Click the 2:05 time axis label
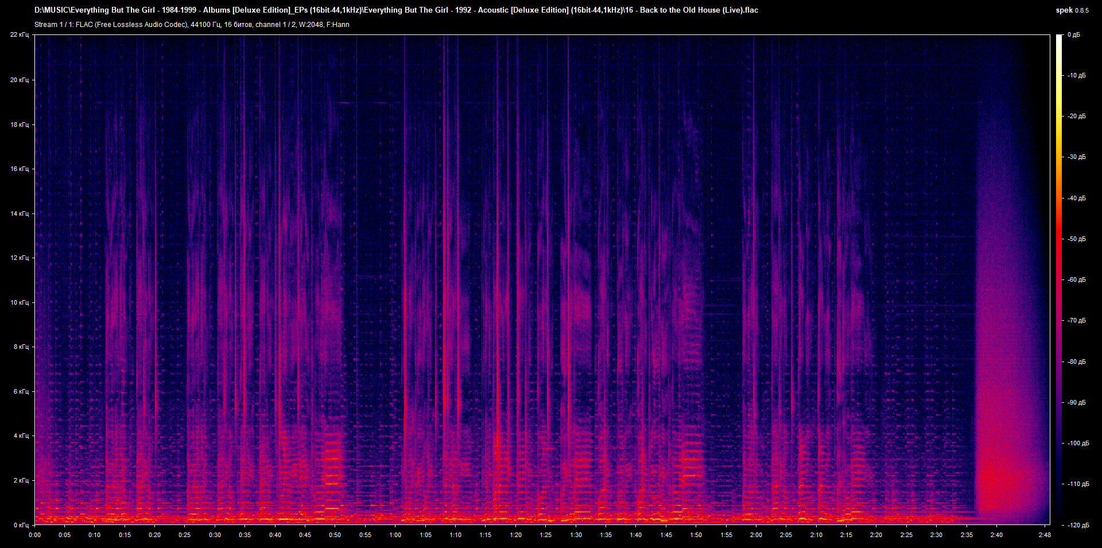The height and width of the screenshot is (548, 1102). point(786,535)
